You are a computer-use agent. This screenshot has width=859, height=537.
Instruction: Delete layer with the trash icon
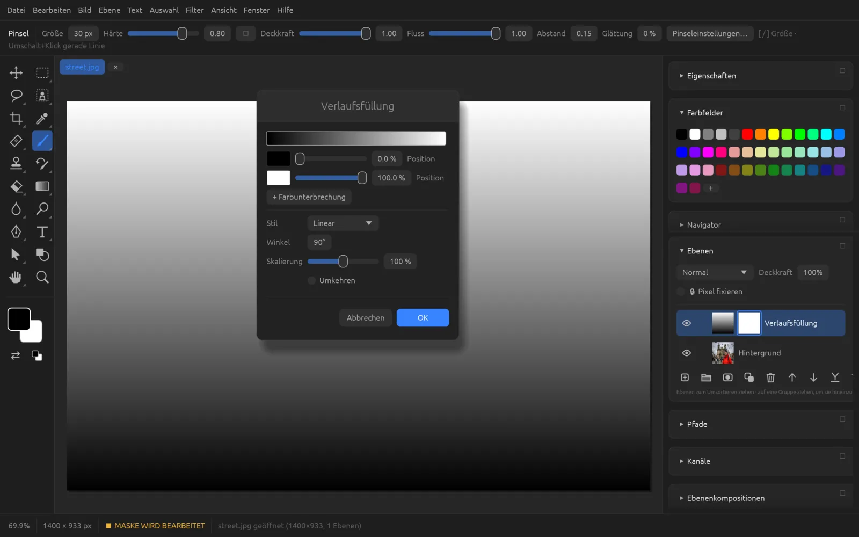(x=770, y=378)
